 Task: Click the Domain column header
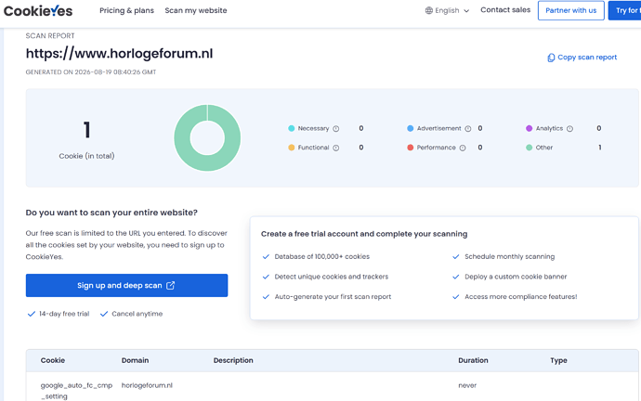pos(135,360)
